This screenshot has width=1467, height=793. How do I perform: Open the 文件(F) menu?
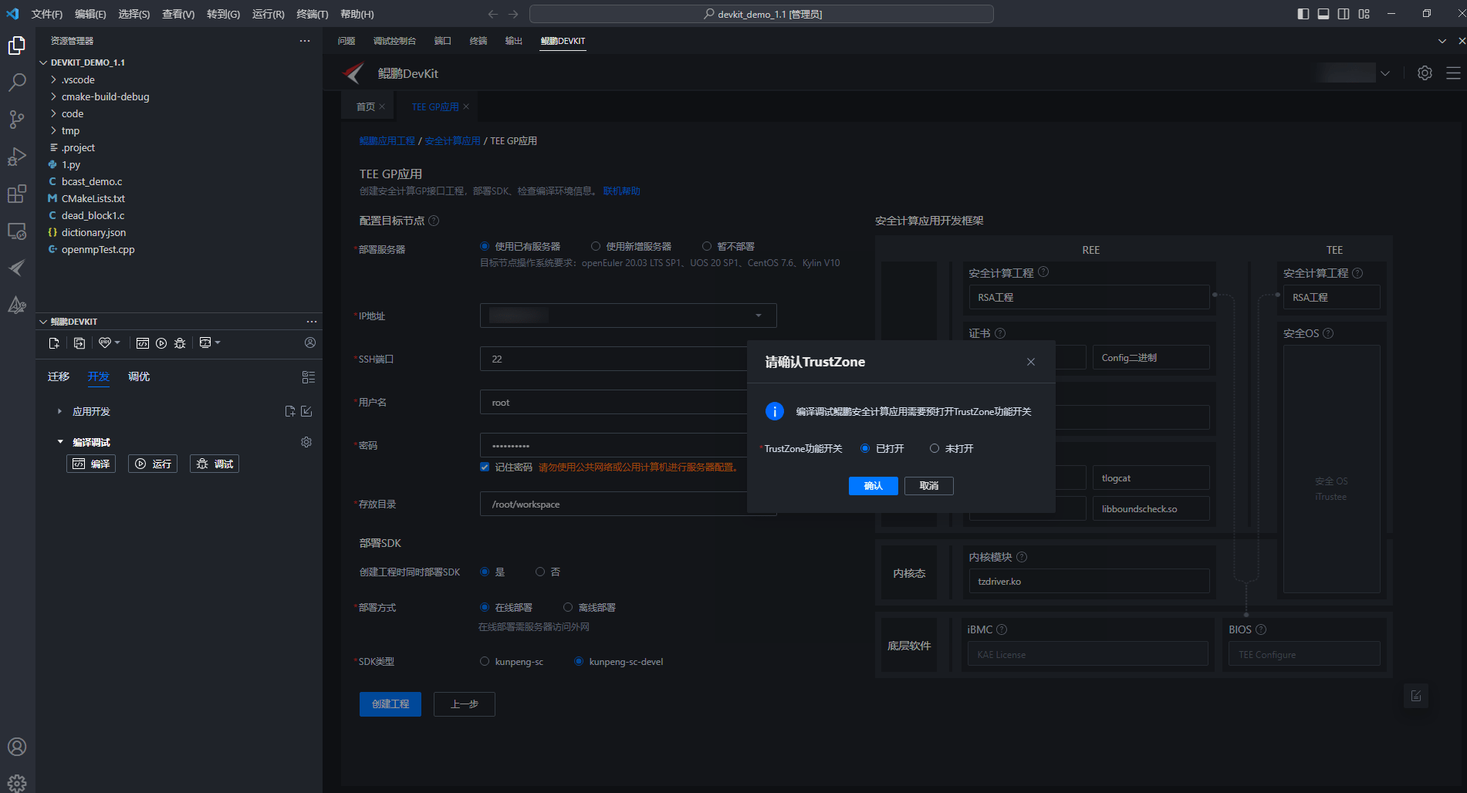coord(47,14)
